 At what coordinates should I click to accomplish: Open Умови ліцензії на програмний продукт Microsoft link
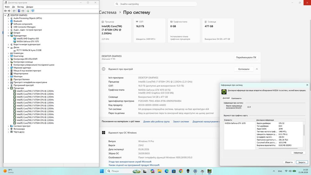tap(134, 165)
